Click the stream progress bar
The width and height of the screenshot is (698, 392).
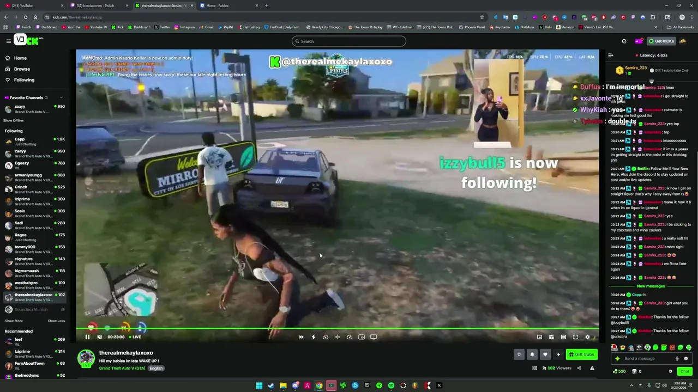tap(337, 328)
